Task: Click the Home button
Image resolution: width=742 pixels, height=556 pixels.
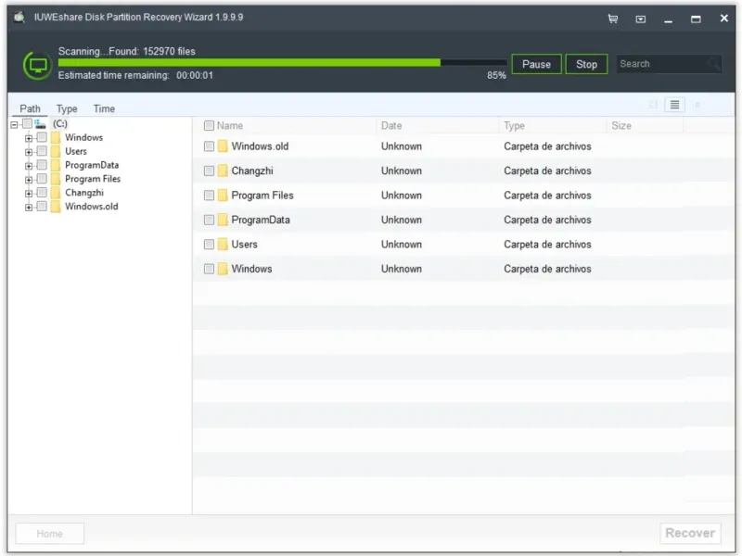Action: click(x=50, y=534)
